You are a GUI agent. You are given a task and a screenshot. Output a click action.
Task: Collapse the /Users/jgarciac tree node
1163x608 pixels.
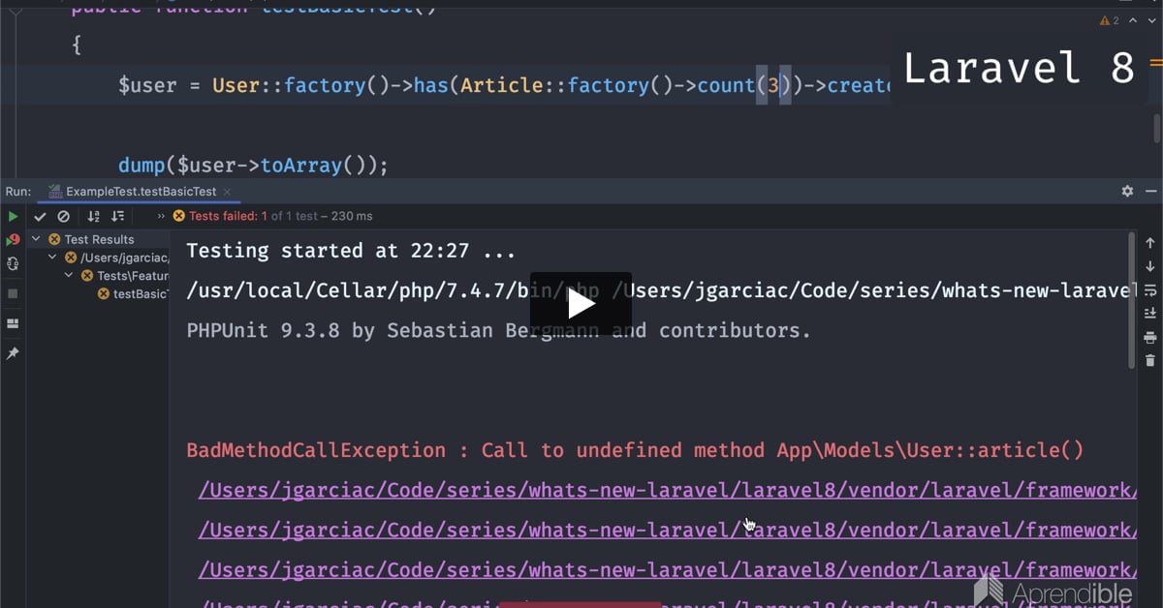pos(53,258)
